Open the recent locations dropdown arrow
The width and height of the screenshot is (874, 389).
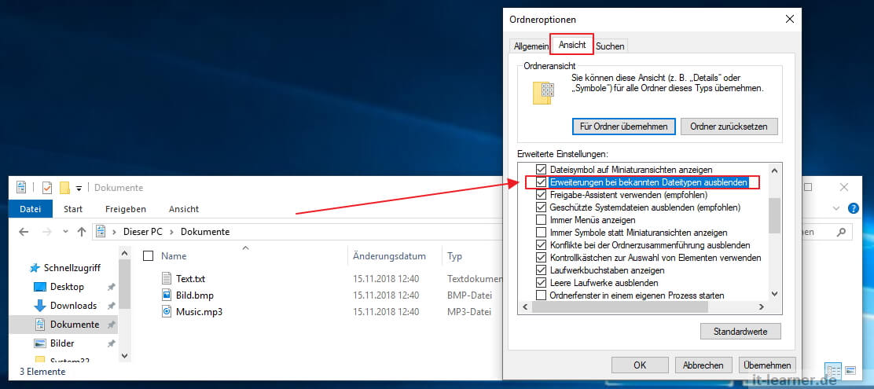click(65, 232)
